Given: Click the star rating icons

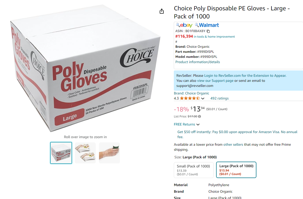Looking at the screenshot, I should [x=190, y=98].
